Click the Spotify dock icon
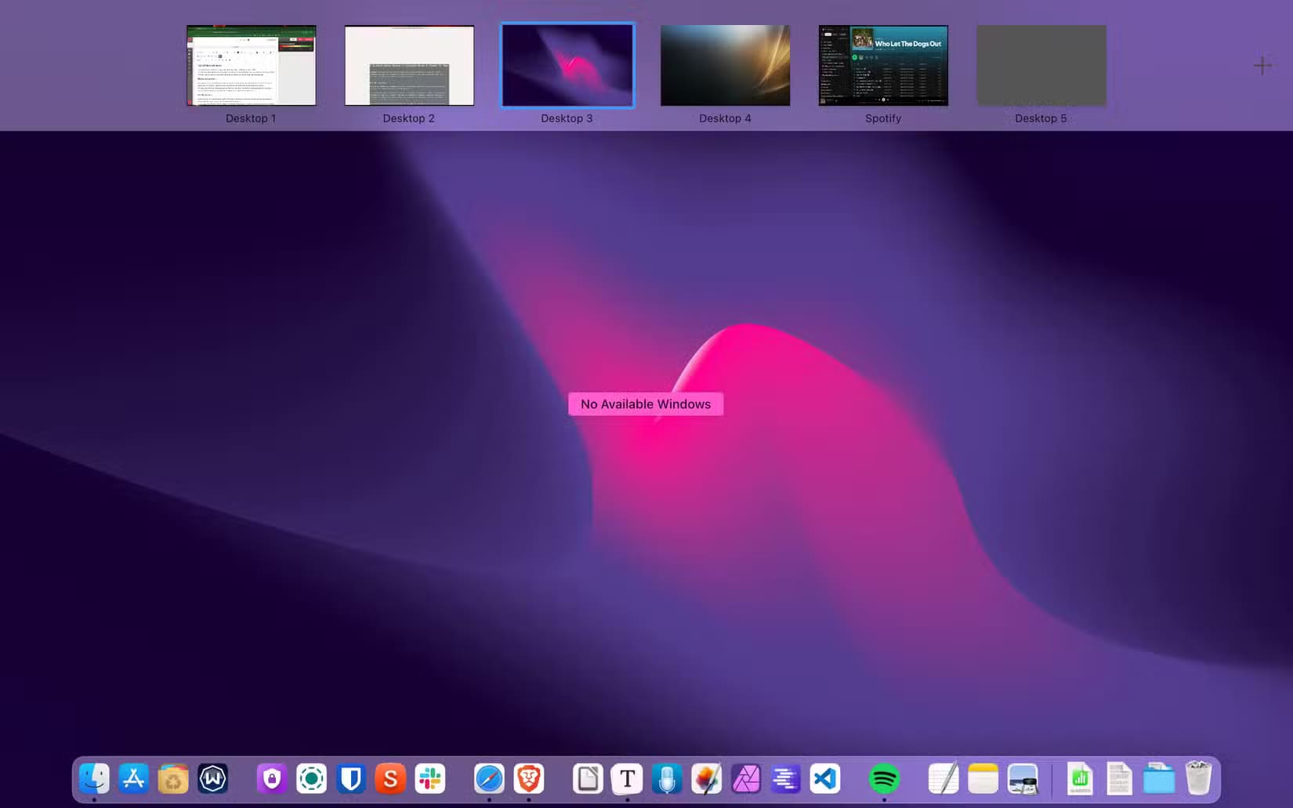Screen dimensions: 1293x808 pyautogui.click(x=884, y=779)
